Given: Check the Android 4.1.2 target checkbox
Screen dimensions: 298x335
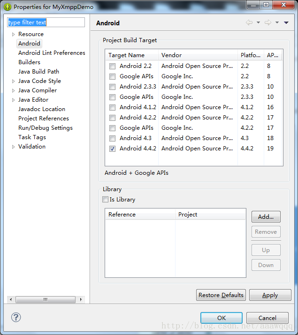Looking at the screenshot, I should (x=112, y=107).
